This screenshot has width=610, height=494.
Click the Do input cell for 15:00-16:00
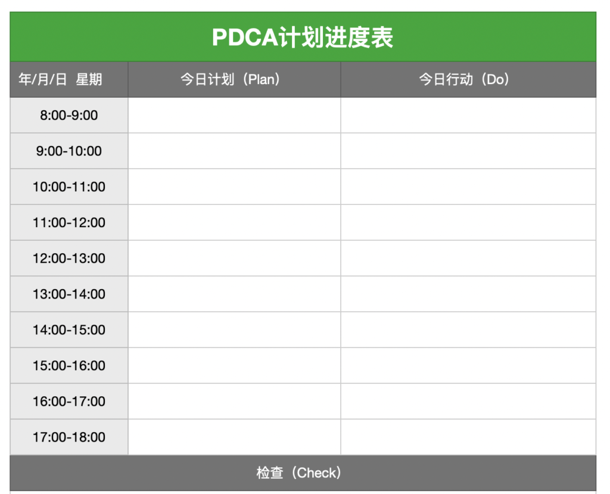(x=468, y=365)
